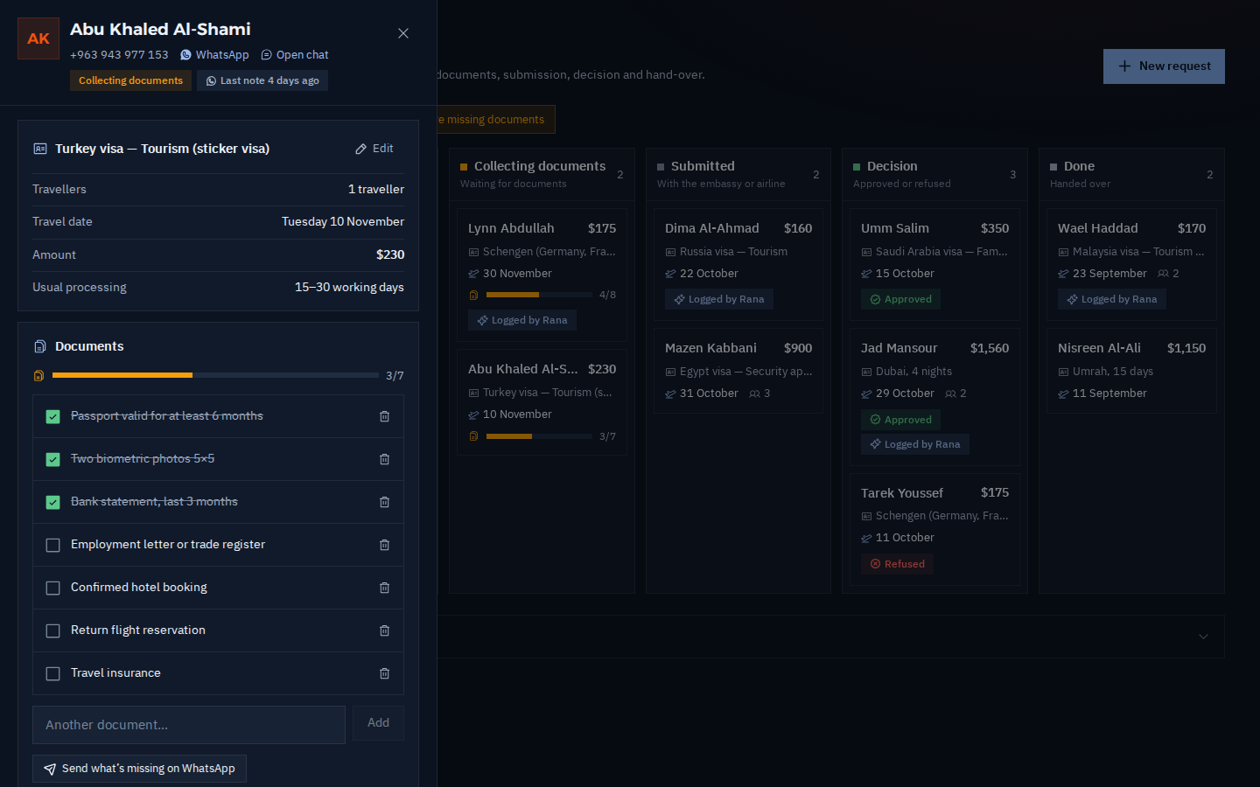Delete Passport valid document row

click(x=384, y=417)
